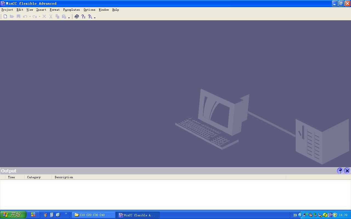The image size is (351, 219).
Task: Click the system clock showing 14:39
Action: 343,215
